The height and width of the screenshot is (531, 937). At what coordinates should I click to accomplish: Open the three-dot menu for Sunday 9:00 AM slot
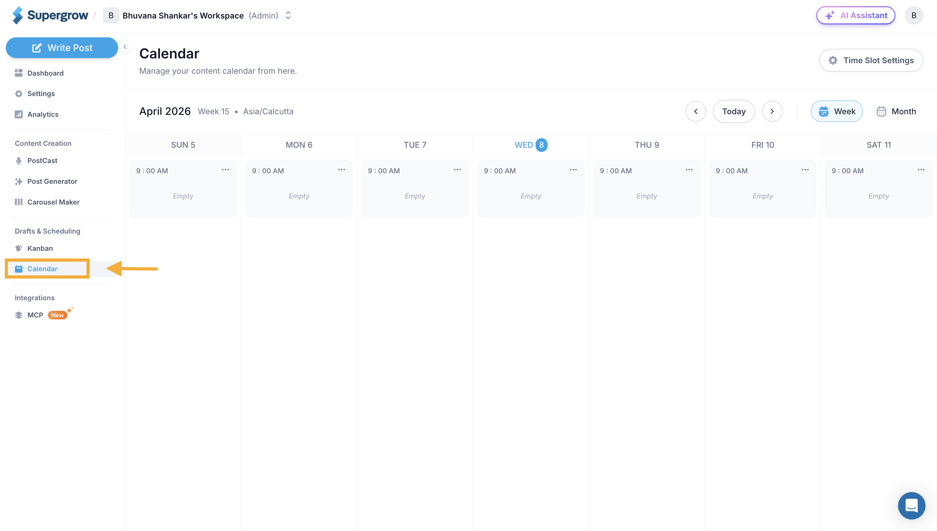pos(225,169)
